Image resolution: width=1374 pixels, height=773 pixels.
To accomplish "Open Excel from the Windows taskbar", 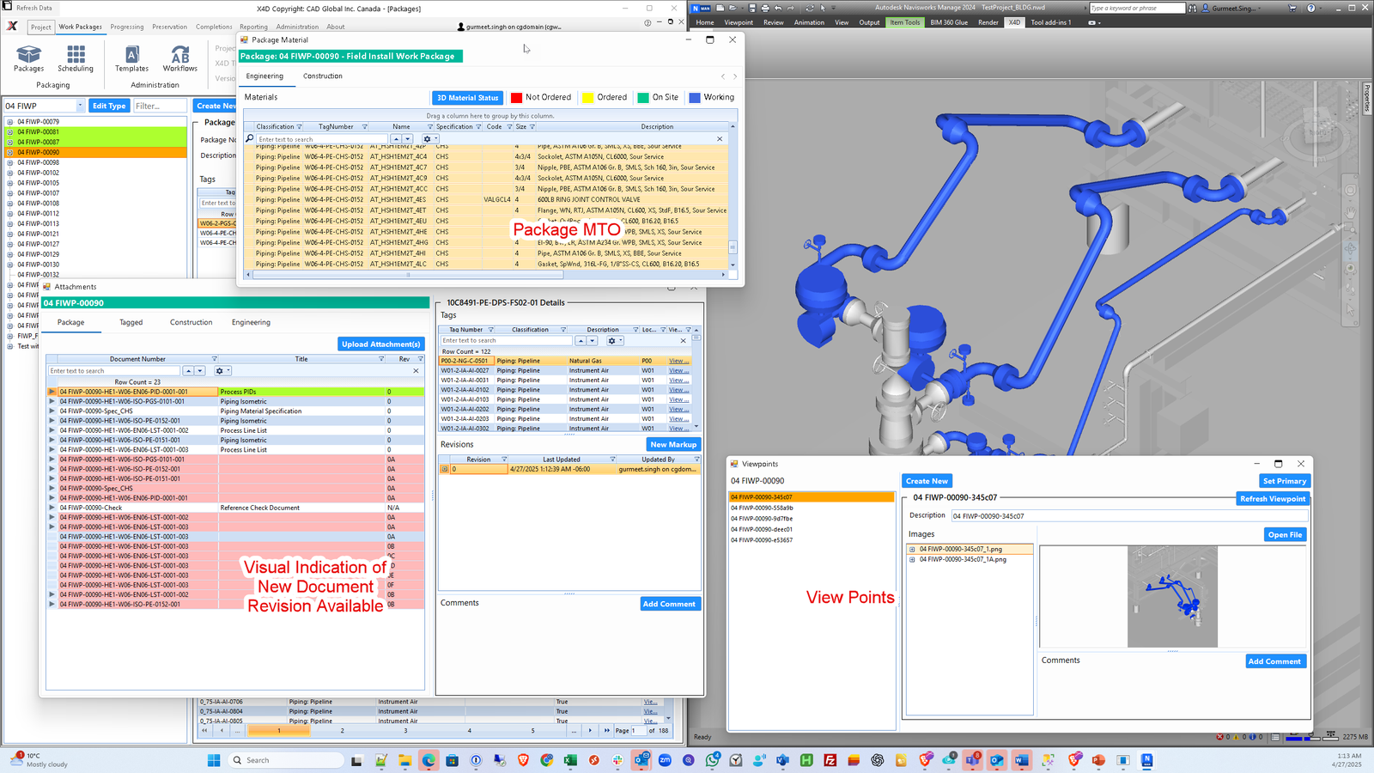I will click(570, 760).
